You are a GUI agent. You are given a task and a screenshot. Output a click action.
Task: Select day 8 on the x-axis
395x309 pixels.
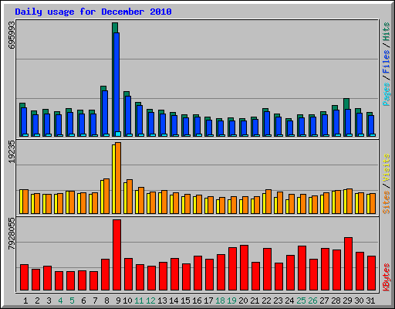point(106,301)
